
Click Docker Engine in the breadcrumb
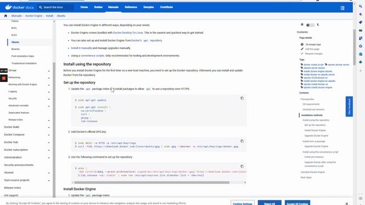(x=34, y=16)
